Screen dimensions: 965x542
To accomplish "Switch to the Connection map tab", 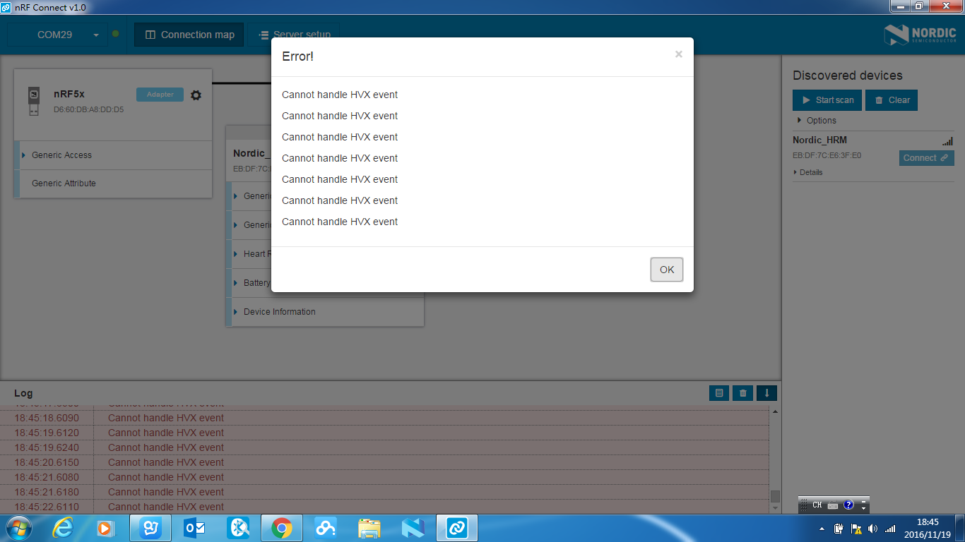I will [x=189, y=35].
